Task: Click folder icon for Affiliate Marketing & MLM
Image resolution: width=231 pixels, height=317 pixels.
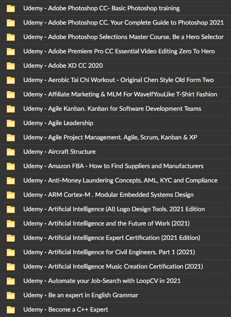Action: pos(11,95)
